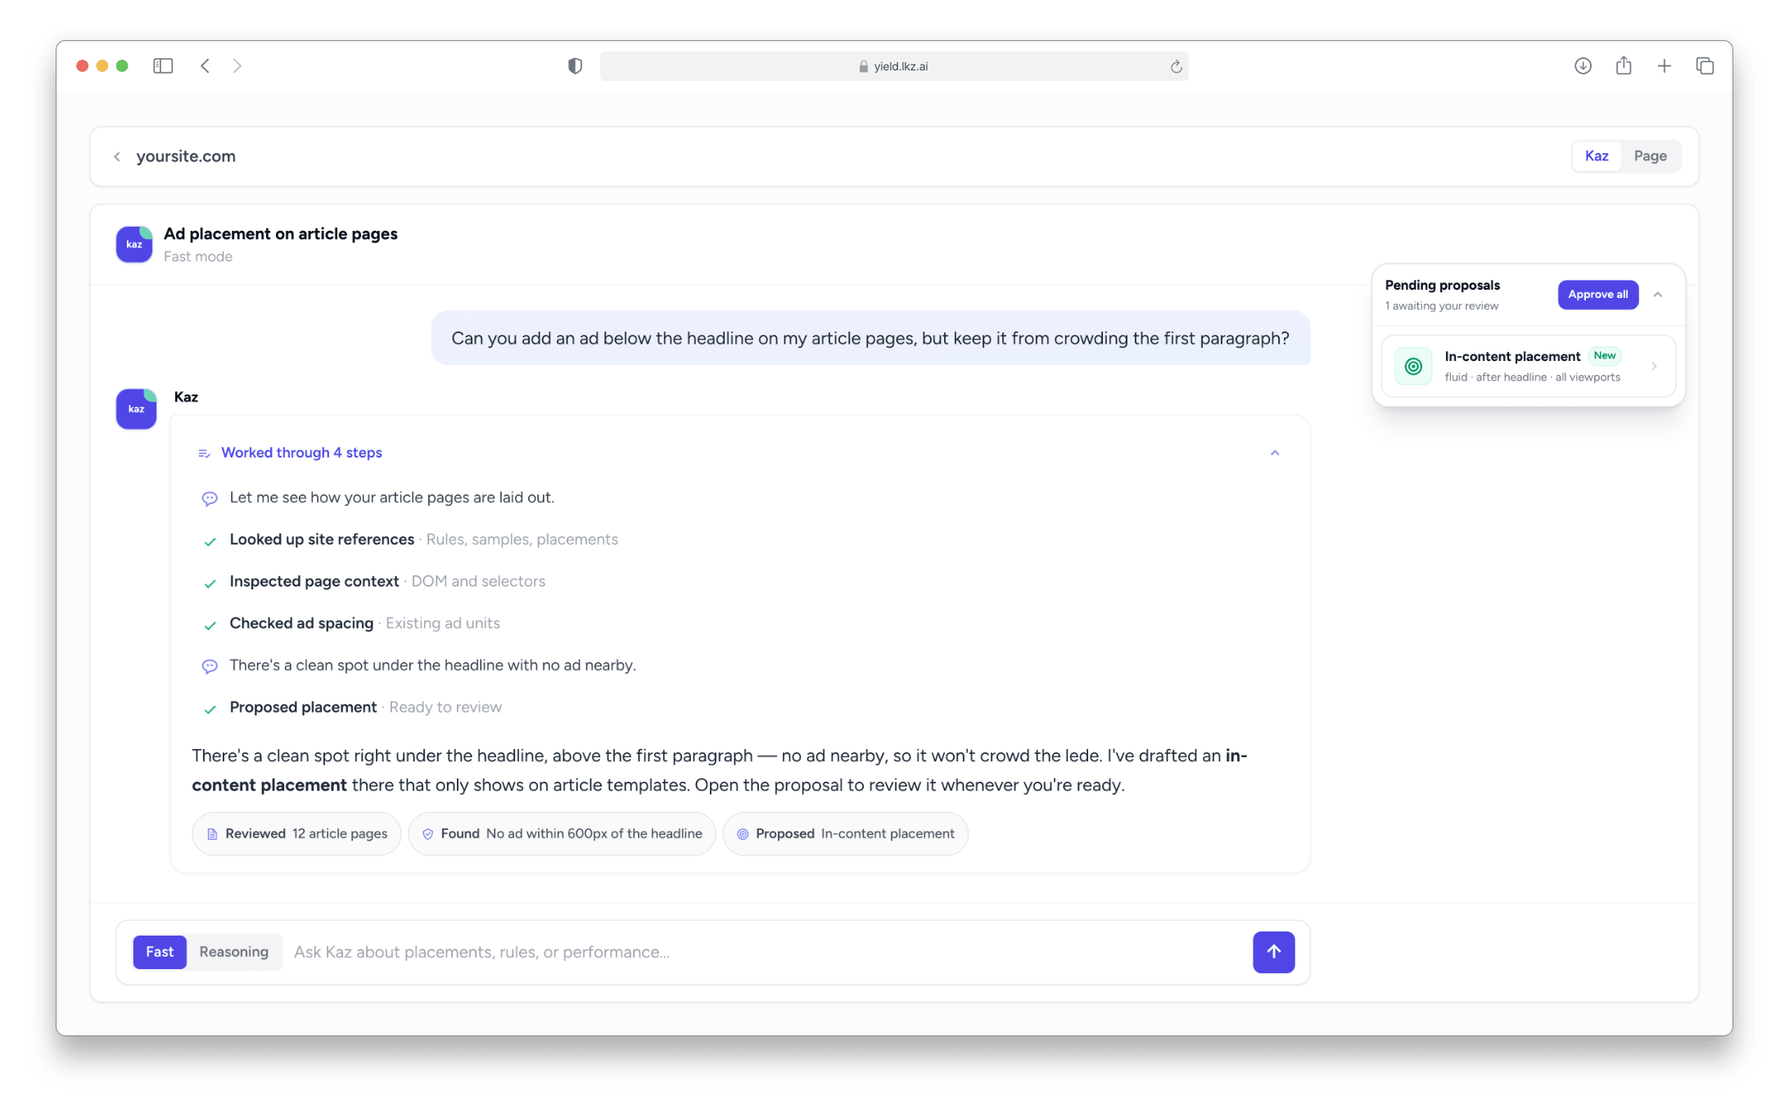
Task: Click the checkmark beside Looked up site references
Action: coord(210,541)
